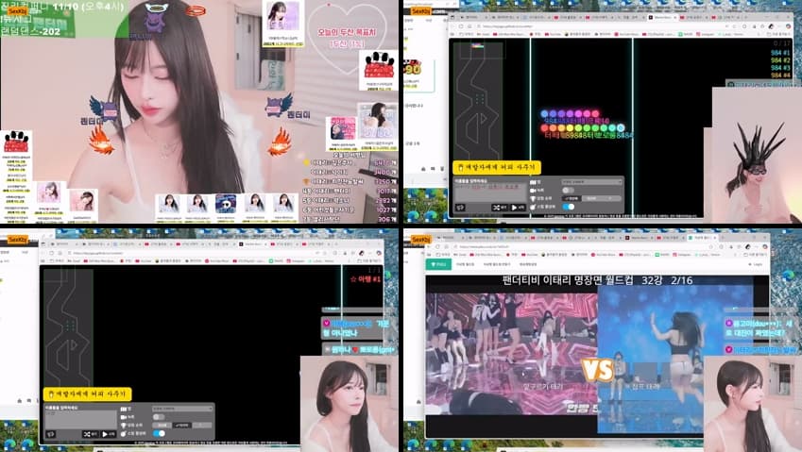The width and height of the screenshot is (802, 452).
Task: Click the track minimap in 아벨 #1 frame
Action: 69,327
